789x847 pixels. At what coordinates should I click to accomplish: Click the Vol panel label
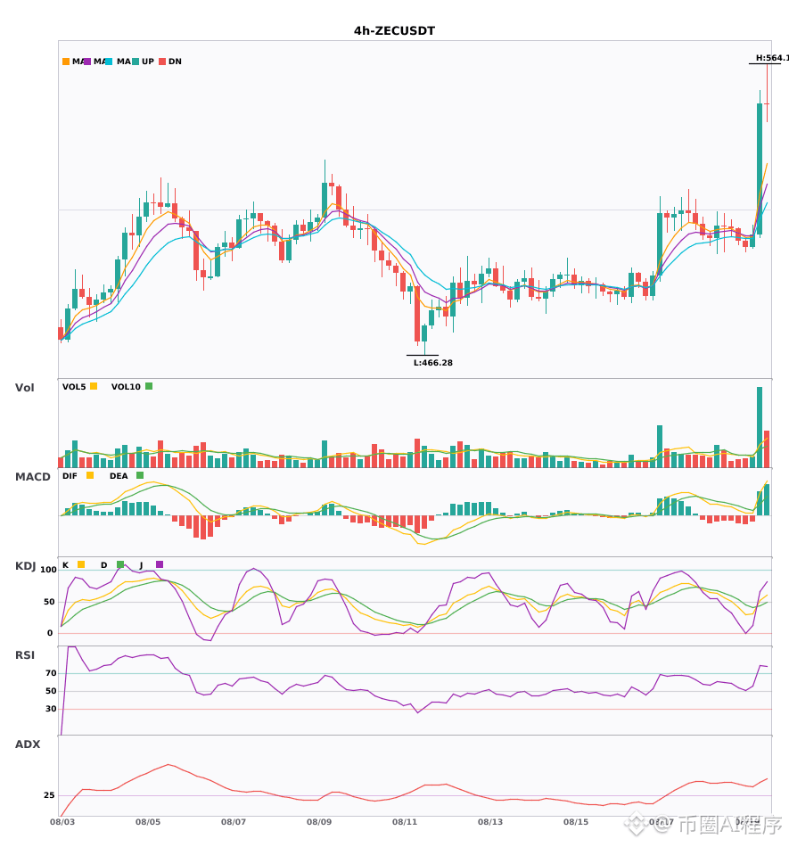(25, 388)
